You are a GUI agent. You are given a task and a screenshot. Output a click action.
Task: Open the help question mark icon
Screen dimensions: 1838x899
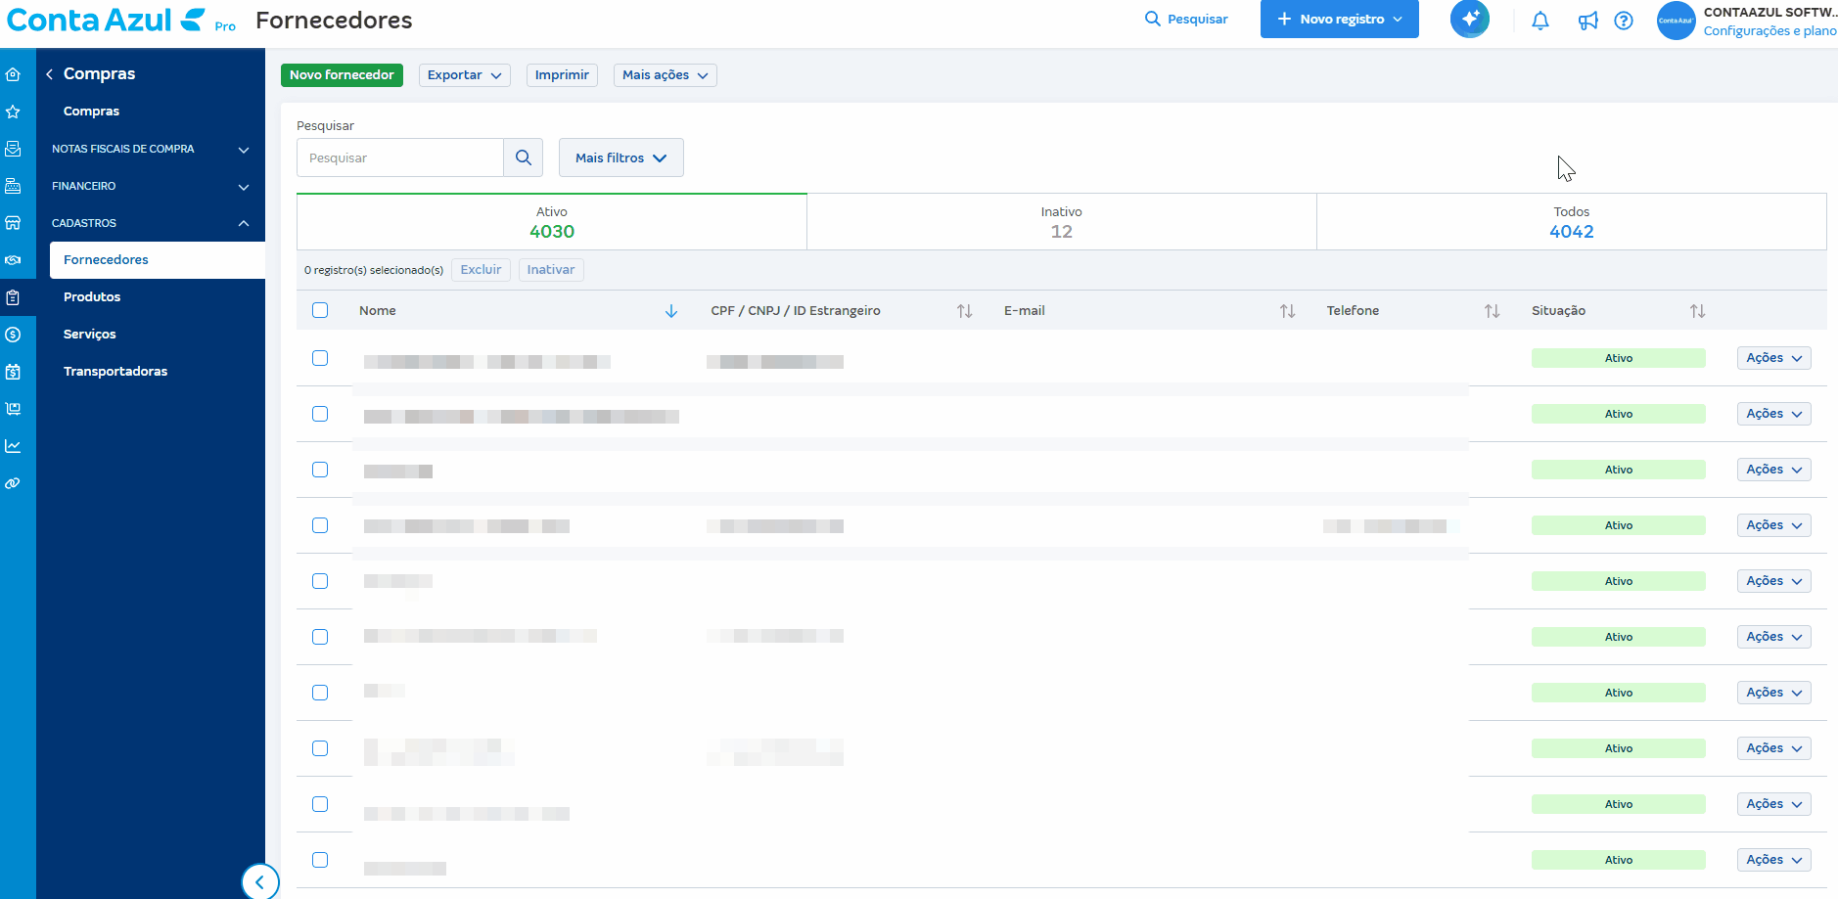[x=1624, y=21]
